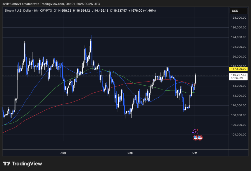Open the AI spark assistant icon on chart
This screenshot has height=171, width=251.
click(195, 131)
